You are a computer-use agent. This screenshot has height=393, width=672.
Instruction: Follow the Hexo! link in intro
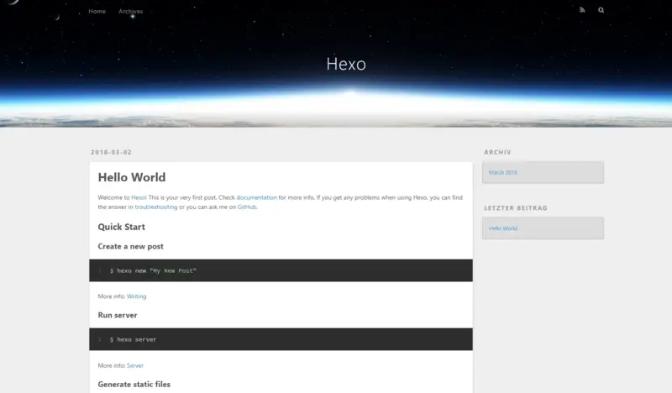click(139, 197)
